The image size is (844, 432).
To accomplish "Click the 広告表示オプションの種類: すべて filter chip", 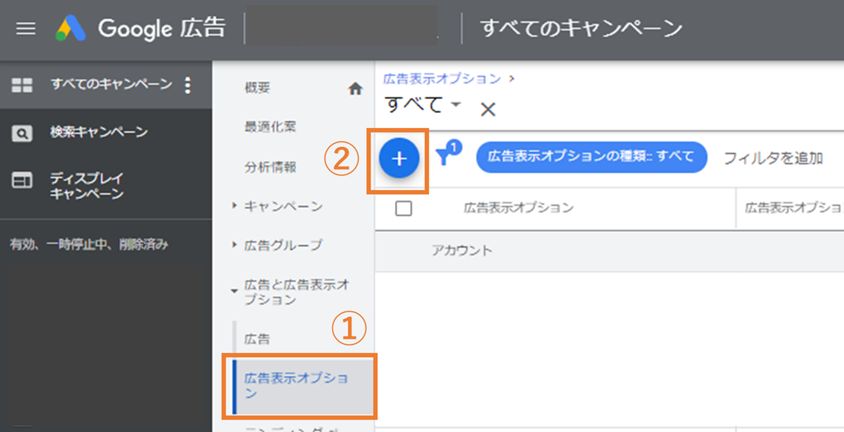I will click(x=591, y=157).
